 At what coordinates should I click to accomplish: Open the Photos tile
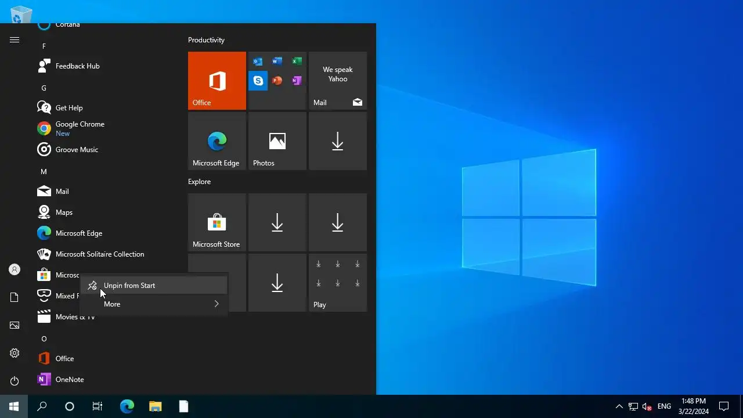click(x=277, y=141)
